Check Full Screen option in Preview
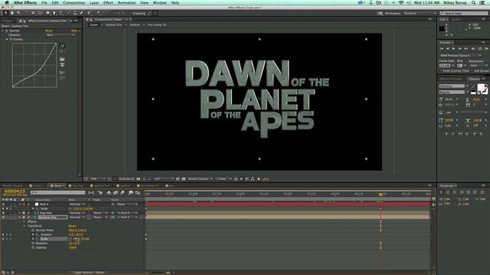This screenshot has height=275, width=490. [472, 71]
